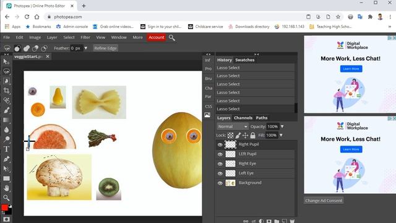
Task: Select the Blur drop tool
Action: tap(6, 129)
